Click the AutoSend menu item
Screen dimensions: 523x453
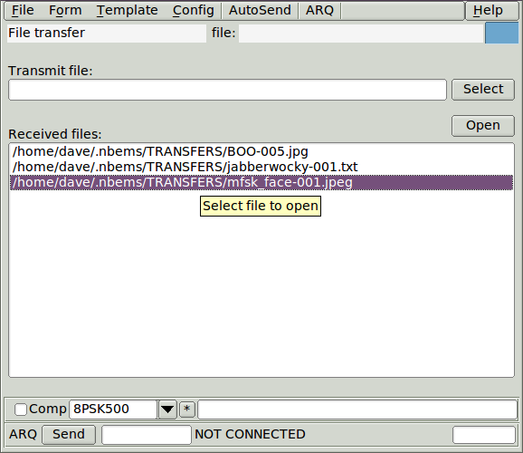coord(260,10)
